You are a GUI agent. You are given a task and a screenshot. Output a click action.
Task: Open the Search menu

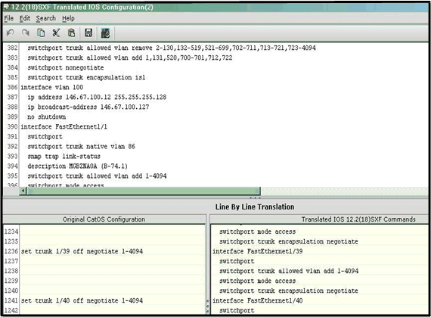[x=45, y=18]
